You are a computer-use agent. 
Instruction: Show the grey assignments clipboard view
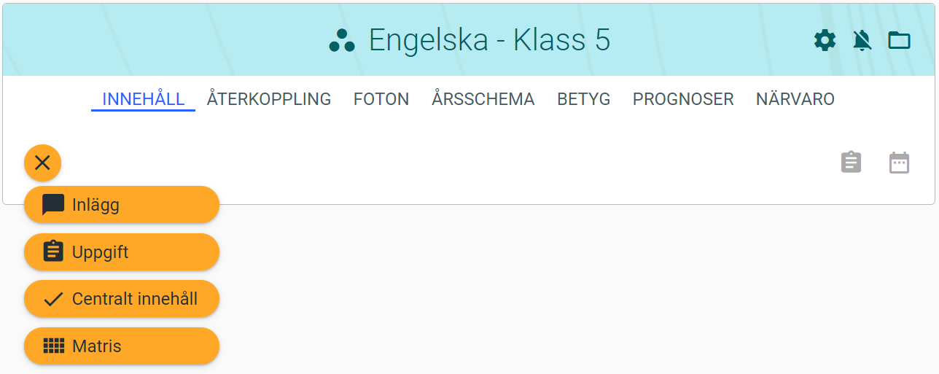[851, 162]
